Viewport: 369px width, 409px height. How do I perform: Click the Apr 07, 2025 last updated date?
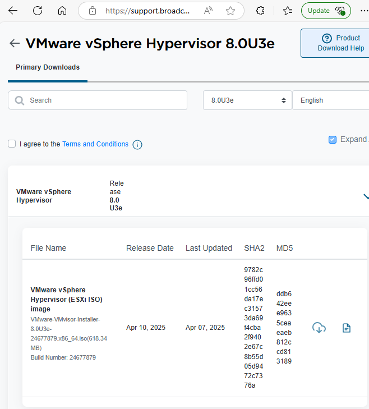(x=205, y=328)
